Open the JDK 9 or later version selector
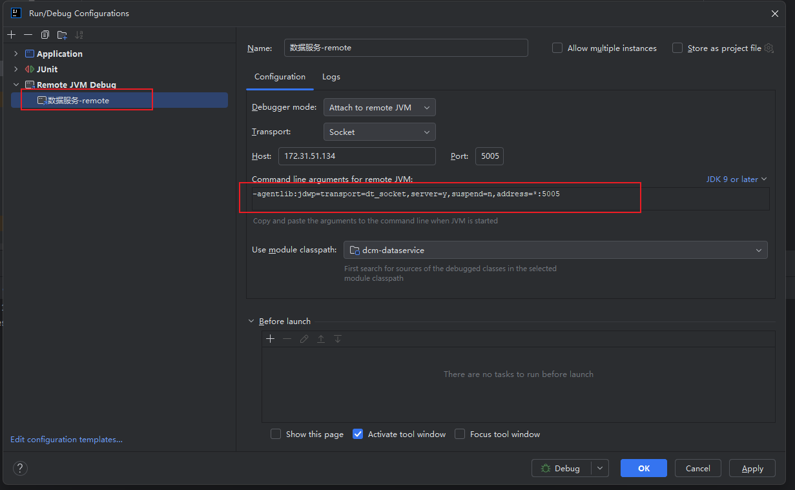Image resolution: width=795 pixels, height=490 pixels. point(736,179)
